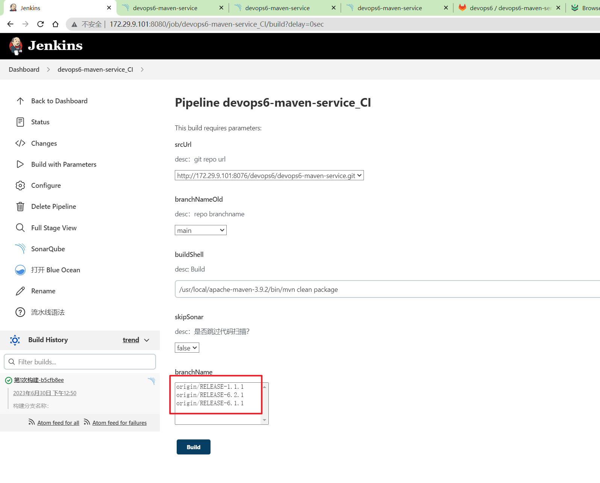Click the blue Build button
Viewport: 600px width, 483px height.
(x=194, y=447)
